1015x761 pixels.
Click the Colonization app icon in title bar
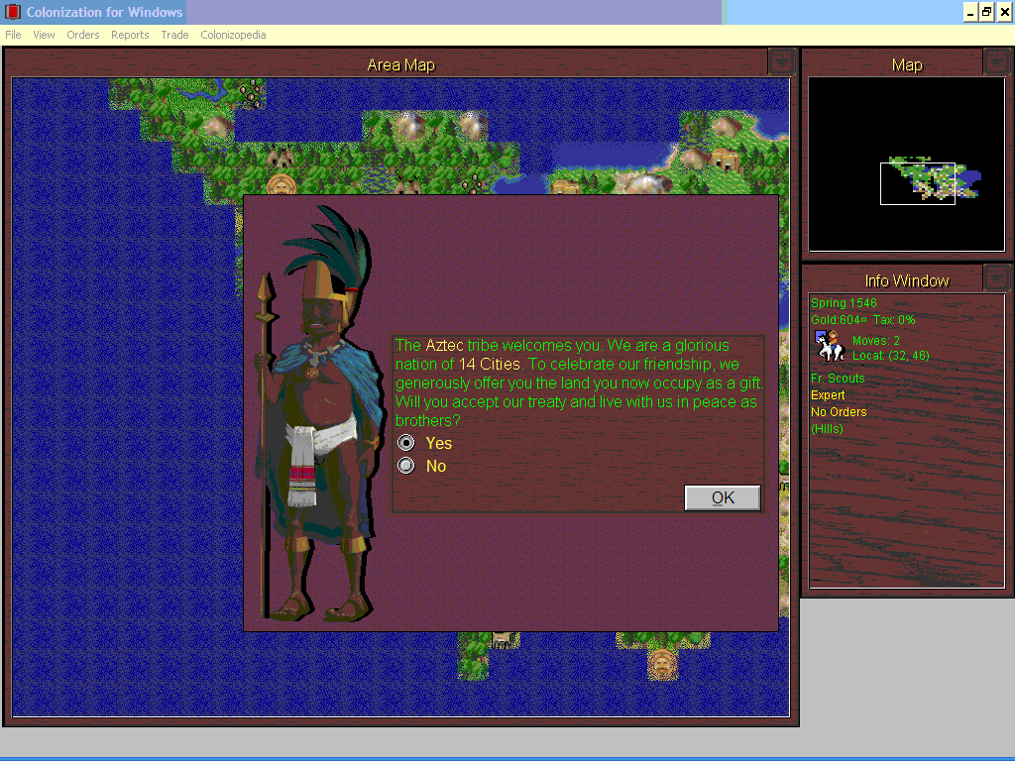click(12, 12)
